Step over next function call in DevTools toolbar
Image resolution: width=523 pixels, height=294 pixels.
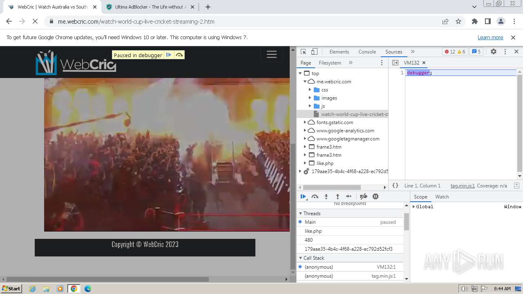(x=315, y=196)
